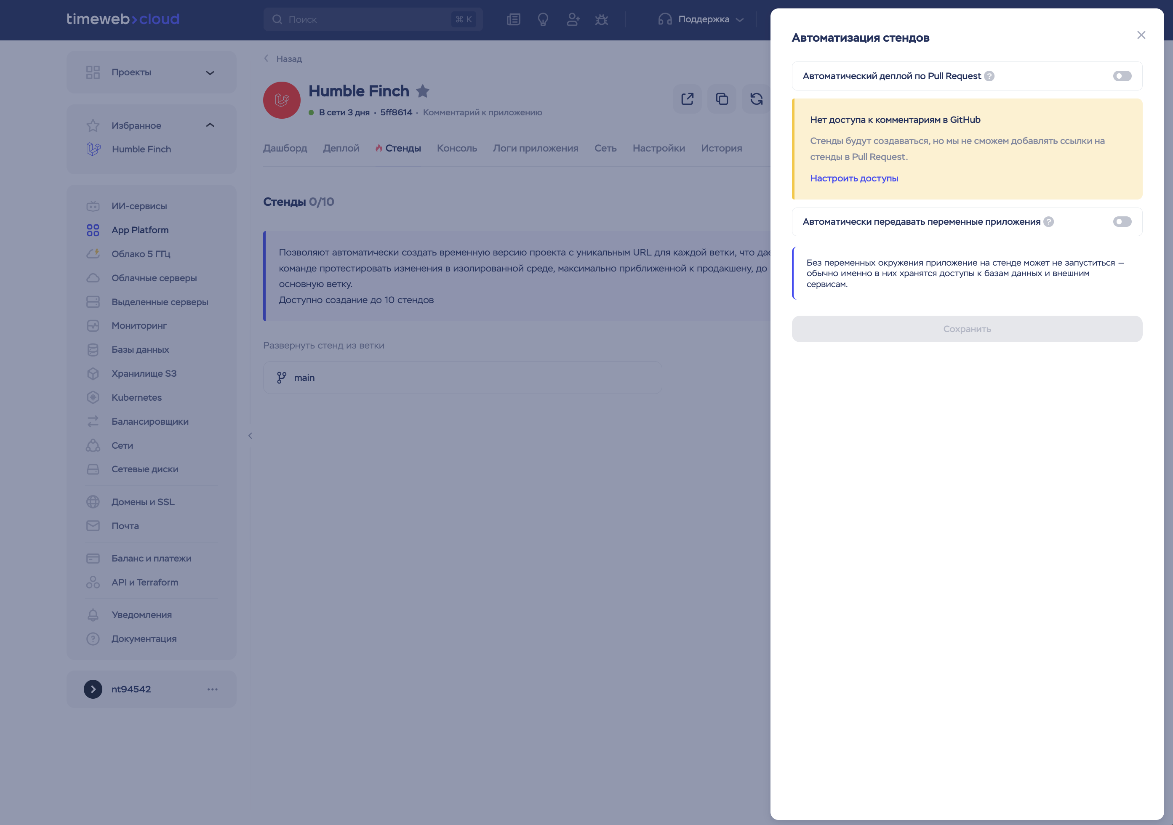
Task: Open account menu dots next to nt94542
Action: click(213, 689)
